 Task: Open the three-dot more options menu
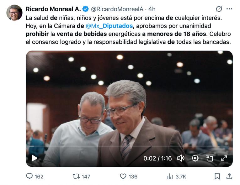(229, 9)
